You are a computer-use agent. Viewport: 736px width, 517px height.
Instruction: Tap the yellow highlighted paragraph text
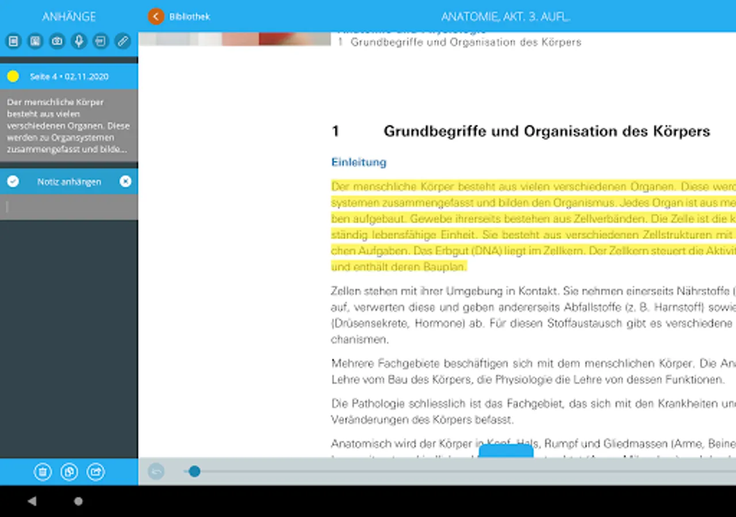click(x=534, y=226)
